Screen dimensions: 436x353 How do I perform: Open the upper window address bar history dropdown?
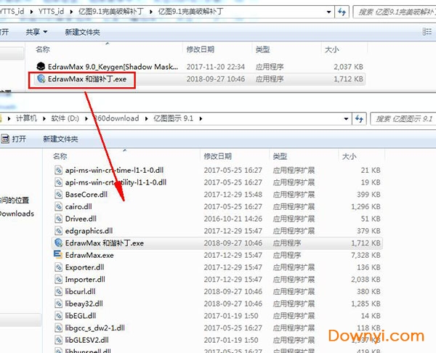point(328,12)
